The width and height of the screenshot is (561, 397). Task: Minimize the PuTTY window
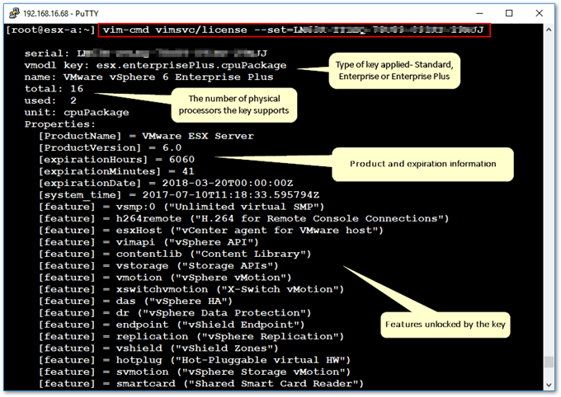(480, 13)
